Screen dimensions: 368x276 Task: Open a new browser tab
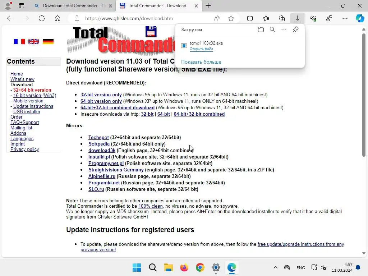pyautogui.click(x=208, y=6)
